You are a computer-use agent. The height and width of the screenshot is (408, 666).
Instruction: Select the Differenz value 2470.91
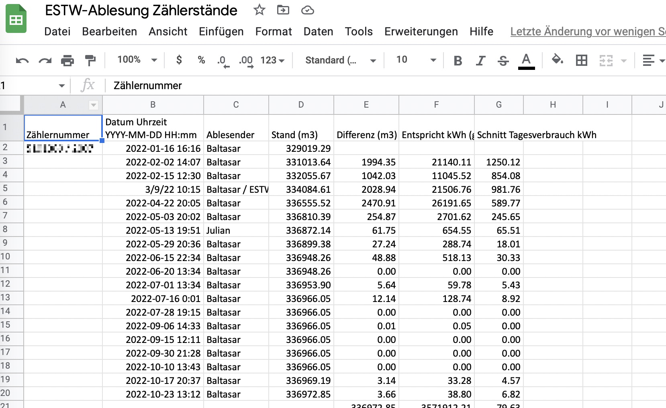[366, 203]
